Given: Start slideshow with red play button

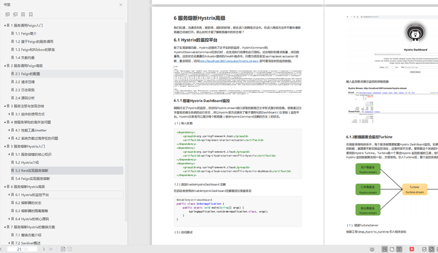Looking at the screenshot, I should (412, 249).
